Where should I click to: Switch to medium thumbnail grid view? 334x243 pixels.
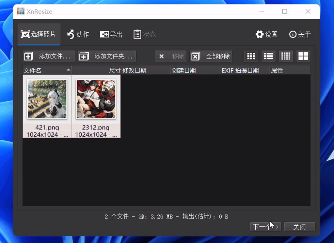(x=251, y=56)
